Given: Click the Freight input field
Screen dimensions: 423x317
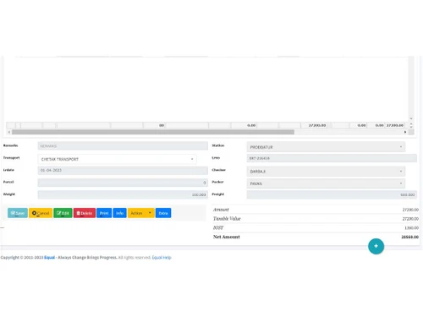Looking at the screenshot, I should pos(332,194).
